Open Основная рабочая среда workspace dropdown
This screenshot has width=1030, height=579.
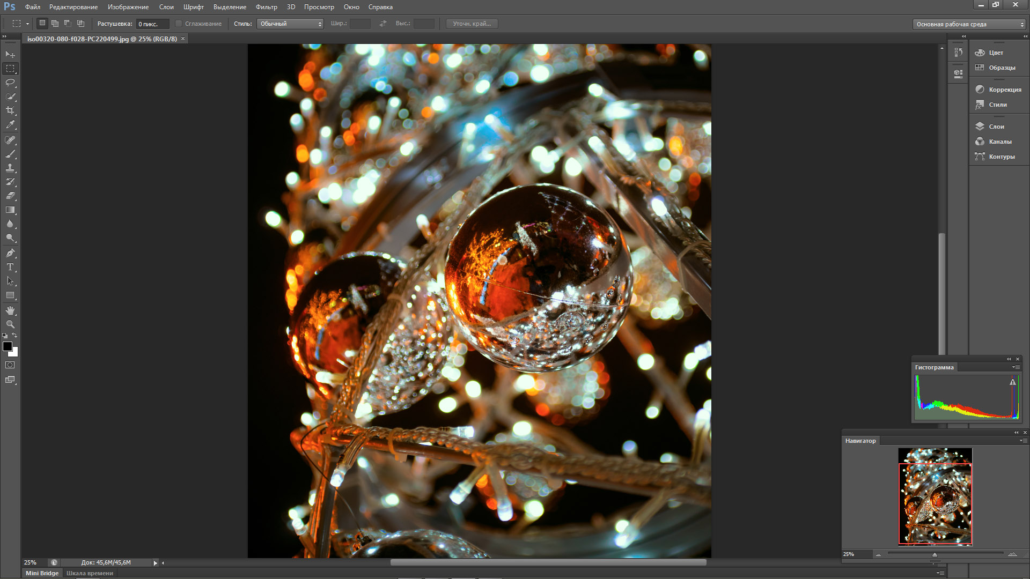click(x=969, y=24)
